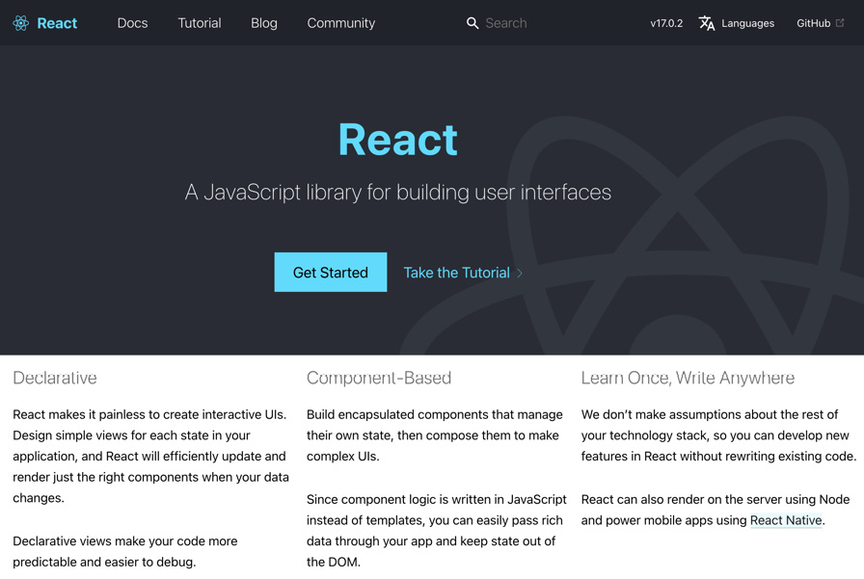Click the React wordmark in the navbar
The image size is (864, 579).
(58, 22)
